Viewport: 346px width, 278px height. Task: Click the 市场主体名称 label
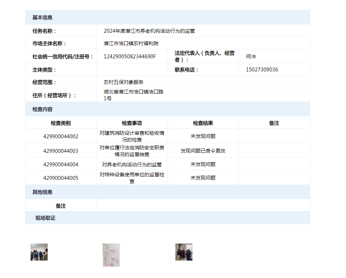click(x=49, y=43)
